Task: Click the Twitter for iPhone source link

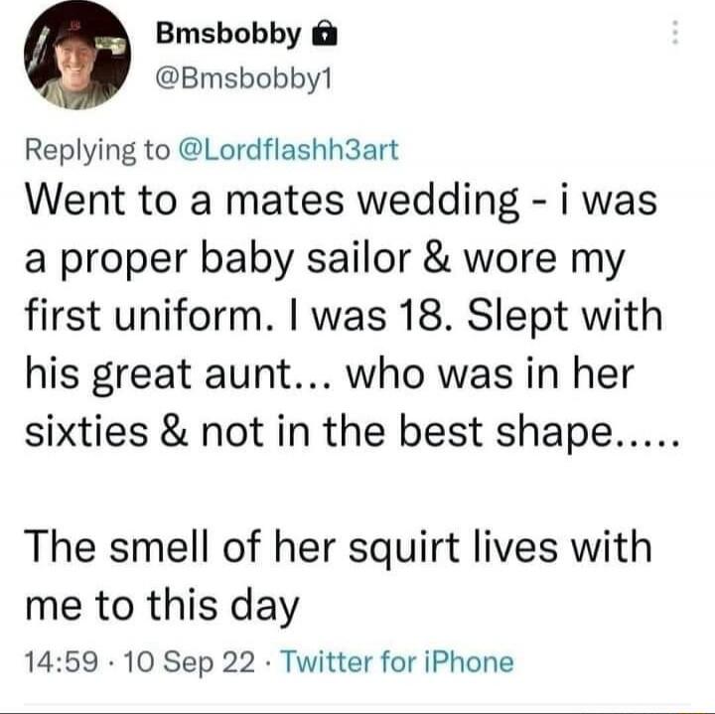Action: 397,662
